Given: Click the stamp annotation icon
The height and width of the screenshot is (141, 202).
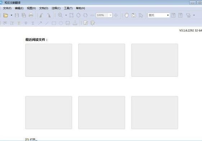Looking at the screenshot, I should tap(75, 23).
